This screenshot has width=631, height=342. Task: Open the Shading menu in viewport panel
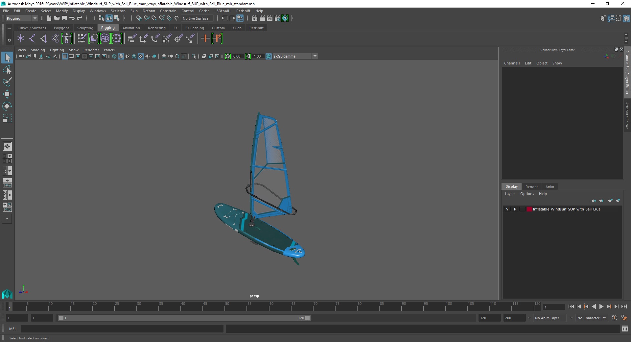38,50
